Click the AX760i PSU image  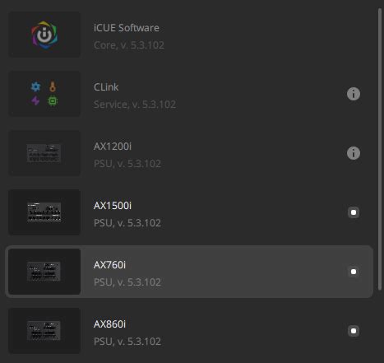44,272
